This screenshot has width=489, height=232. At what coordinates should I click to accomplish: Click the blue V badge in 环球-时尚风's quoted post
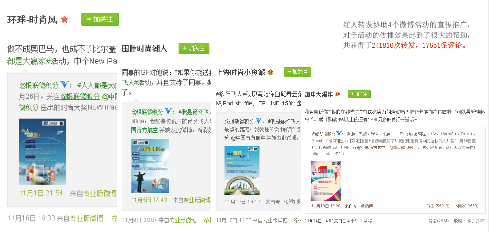pos(64,84)
